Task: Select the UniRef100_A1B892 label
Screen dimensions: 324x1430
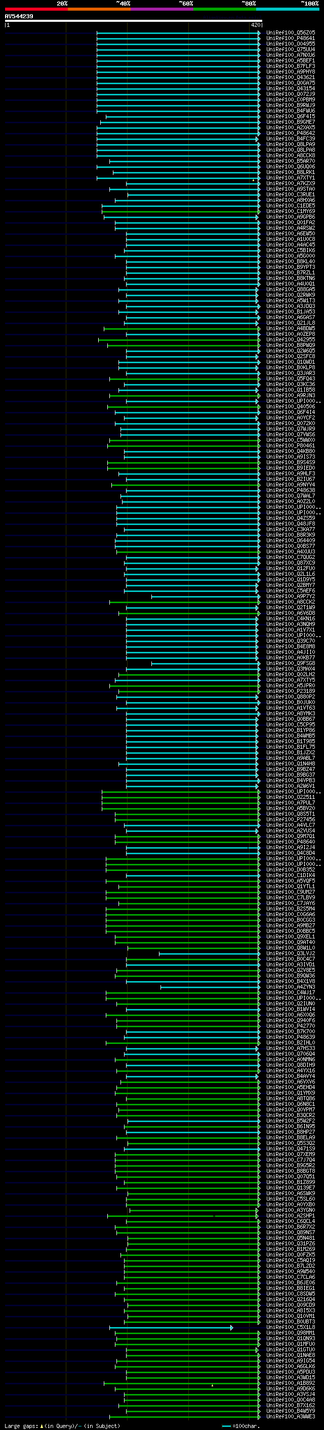Action: [x=290, y=1383]
